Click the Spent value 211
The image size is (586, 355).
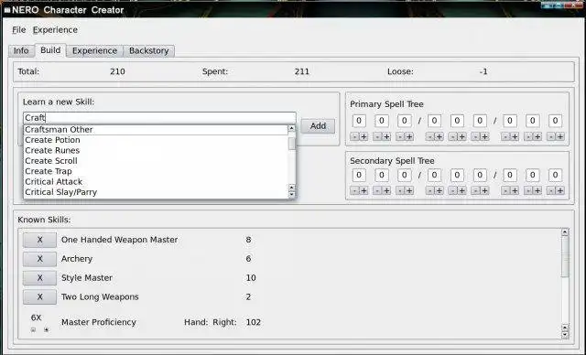pyautogui.click(x=302, y=71)
